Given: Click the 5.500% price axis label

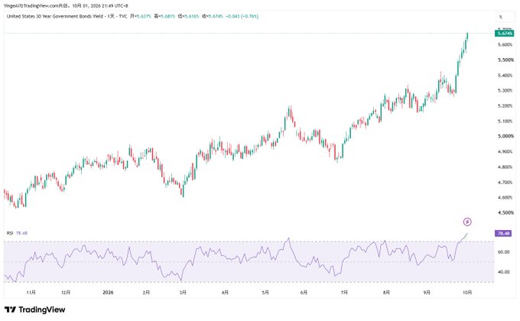Looking at the screenshot, I should (x=505, y=60).
